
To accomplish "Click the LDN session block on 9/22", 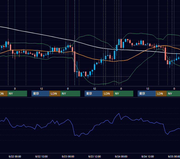I will coord(55,94).
